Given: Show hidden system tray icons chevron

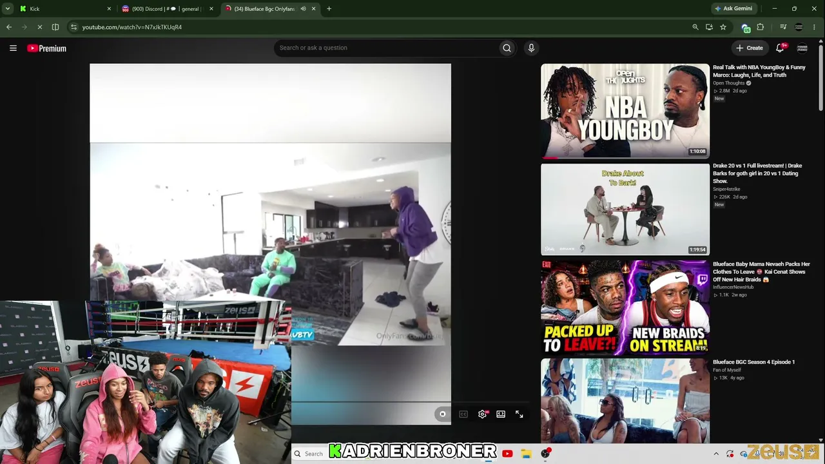Looking at the screenshot, I should 716,454.
